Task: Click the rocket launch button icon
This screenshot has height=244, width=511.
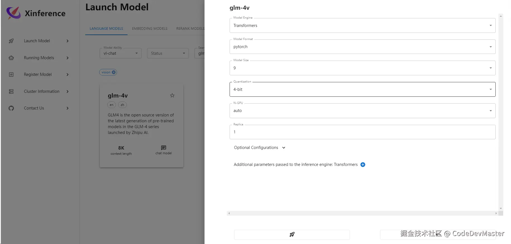Action: [292, 235]
